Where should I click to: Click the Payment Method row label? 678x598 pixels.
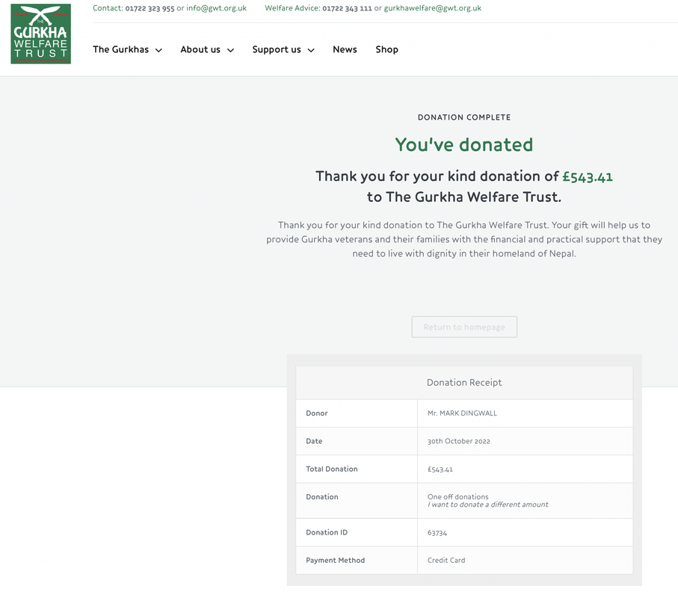click(x=335, y=560)
